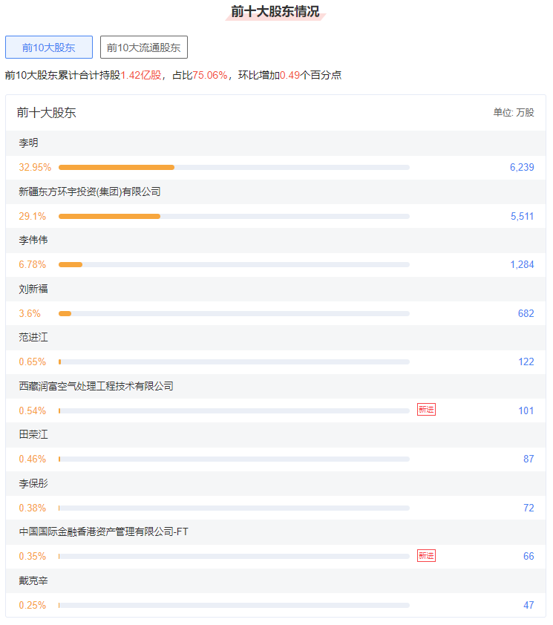Click the 新进 badge for 西藏润富空气处理工程技术有限公司
The width and height of the screenshot is (553, 625).
pos(426,410)
